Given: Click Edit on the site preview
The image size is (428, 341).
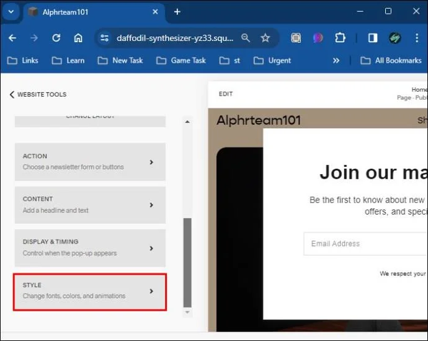Looking at the screenshot, I should coord(226,94).
